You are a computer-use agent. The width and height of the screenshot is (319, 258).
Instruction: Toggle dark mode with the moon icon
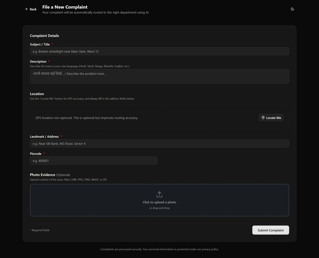pos(292,9)
